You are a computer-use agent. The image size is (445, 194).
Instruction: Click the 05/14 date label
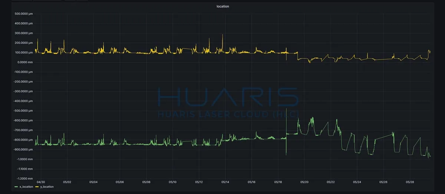point(225,182)
